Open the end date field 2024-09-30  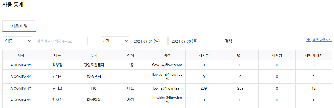click(x=187, y=41)
